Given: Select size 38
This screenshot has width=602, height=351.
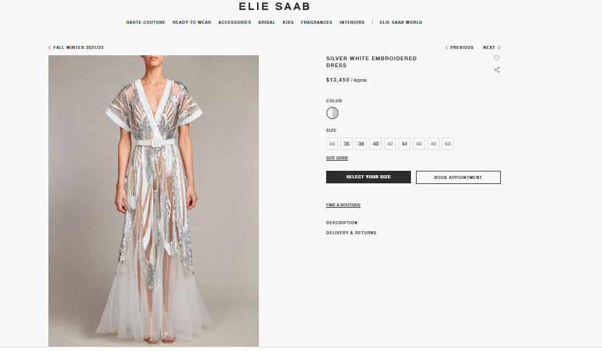Looking at the screenshot, I should pyautogui.click(x=361, y=144).
